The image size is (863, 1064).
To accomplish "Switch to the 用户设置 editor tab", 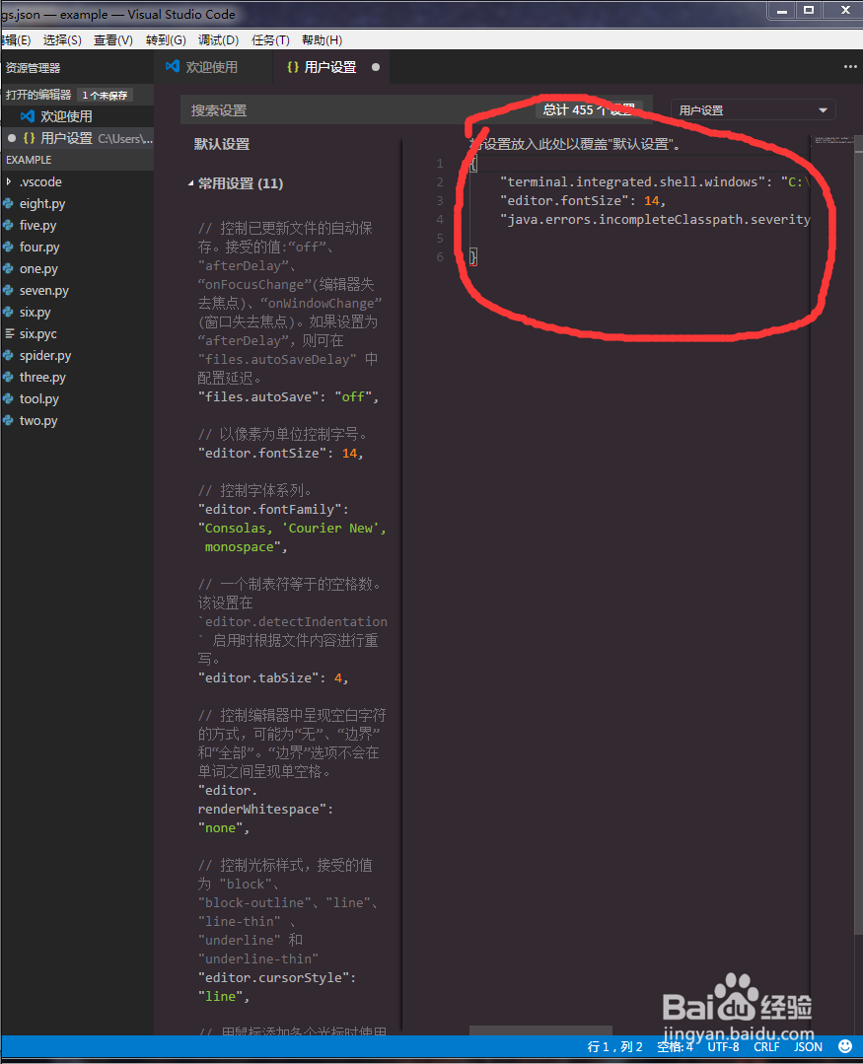I will [x=330, y=67].
